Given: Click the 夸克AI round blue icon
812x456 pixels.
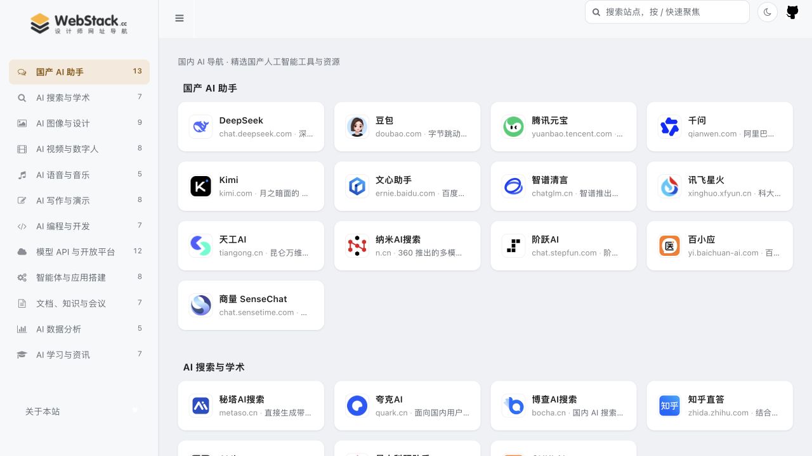Looking at the screenshot, I should tap(357, 406).
